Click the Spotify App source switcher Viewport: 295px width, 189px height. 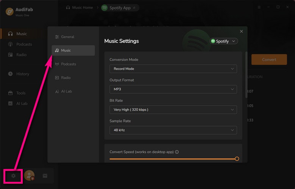120,8
